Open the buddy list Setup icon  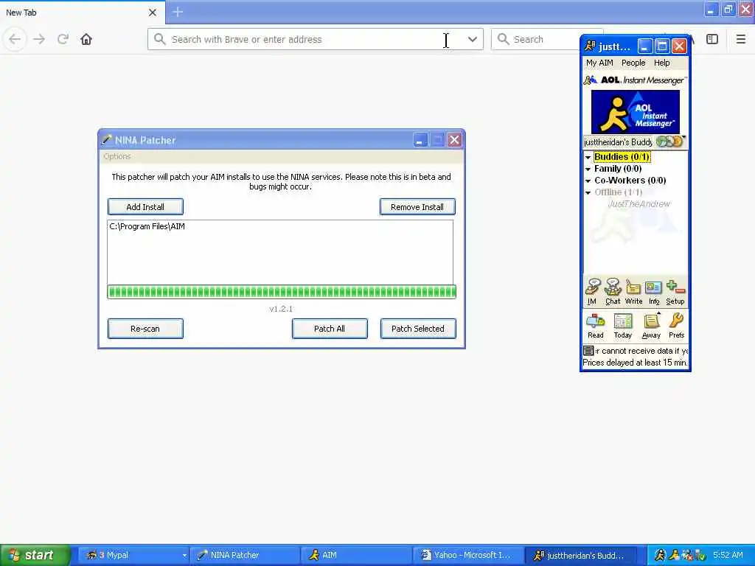coord(675,292)
